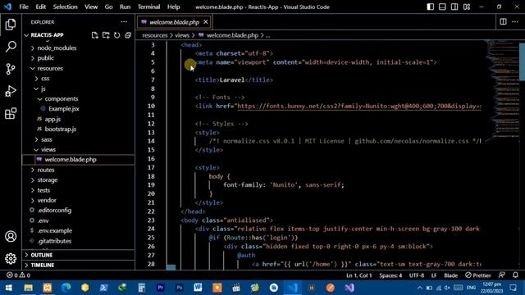The width and height of the screenshot is (525, 295).
Task: Open Example.jsx file
Action: [79, 109]
